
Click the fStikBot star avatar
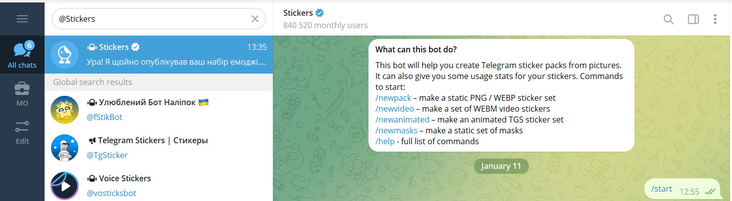65,110
